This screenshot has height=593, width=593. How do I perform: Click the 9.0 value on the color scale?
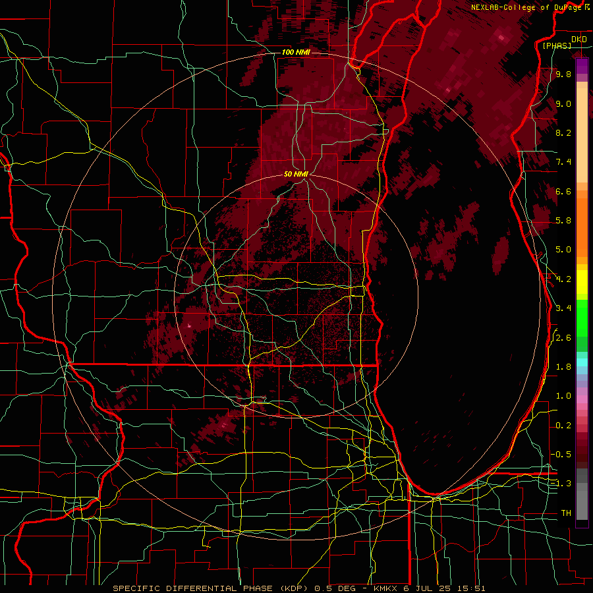pos(563,103)
